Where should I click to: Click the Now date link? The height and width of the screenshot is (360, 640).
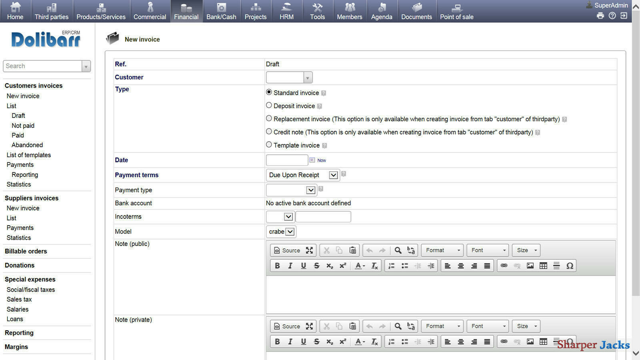322,160
